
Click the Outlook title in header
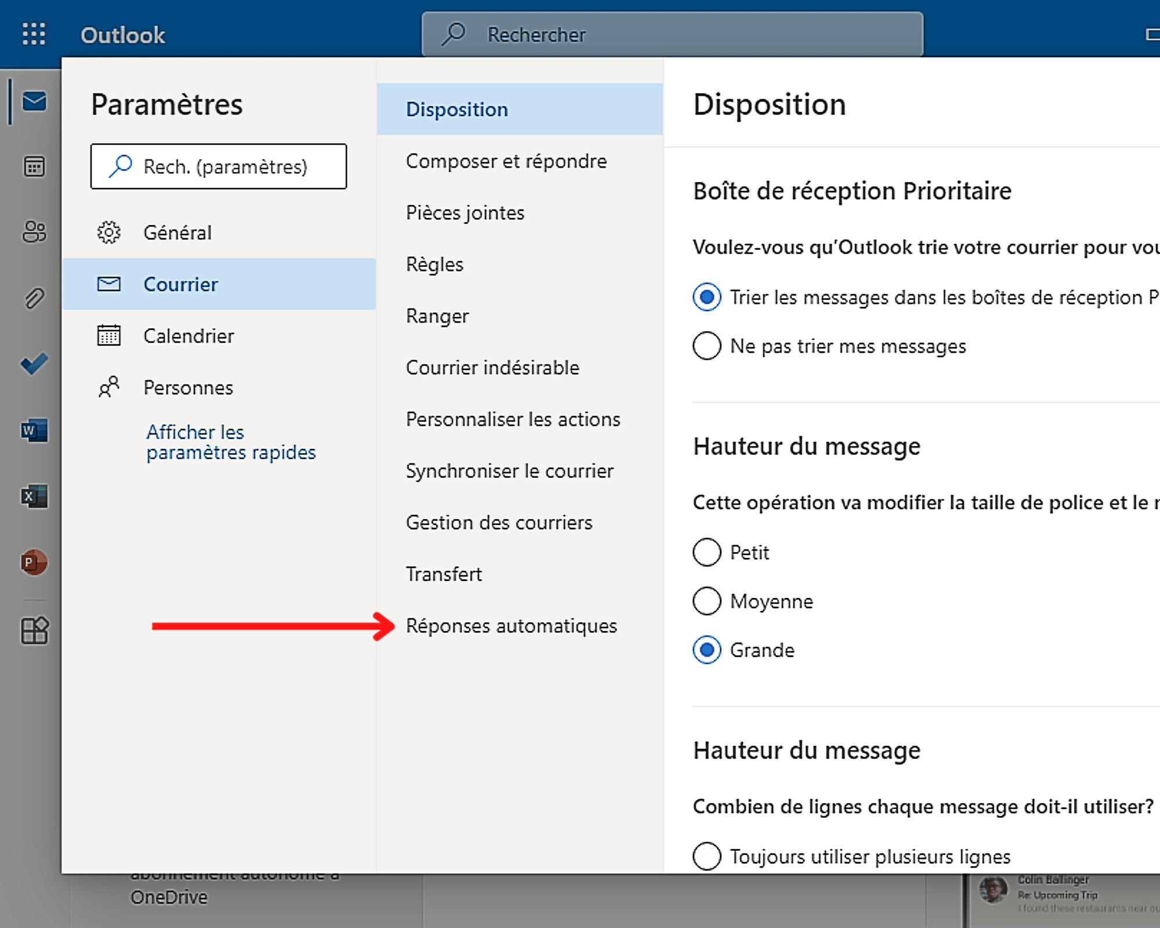pos(123,35)
